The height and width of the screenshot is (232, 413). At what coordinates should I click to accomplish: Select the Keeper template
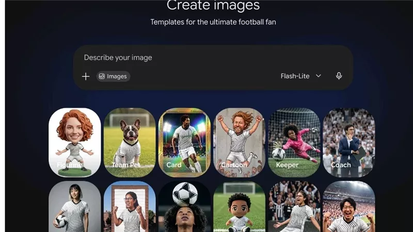294,142
